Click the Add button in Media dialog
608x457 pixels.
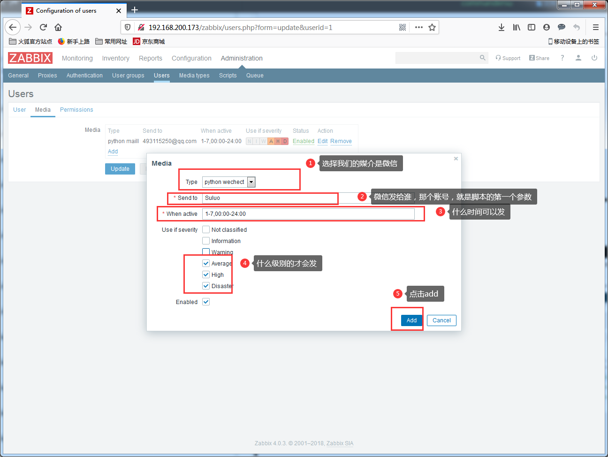[411, 320]
